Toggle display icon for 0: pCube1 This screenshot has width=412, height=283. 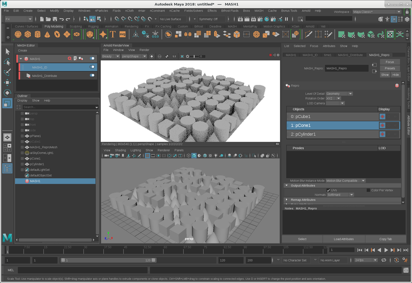coord(382,117)
